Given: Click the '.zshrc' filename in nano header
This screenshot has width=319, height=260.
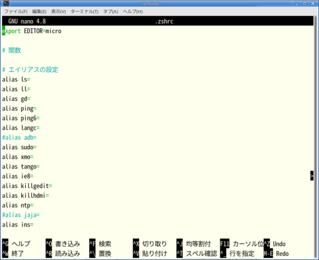Looking at the screenshot, I should tap(164, 21).
